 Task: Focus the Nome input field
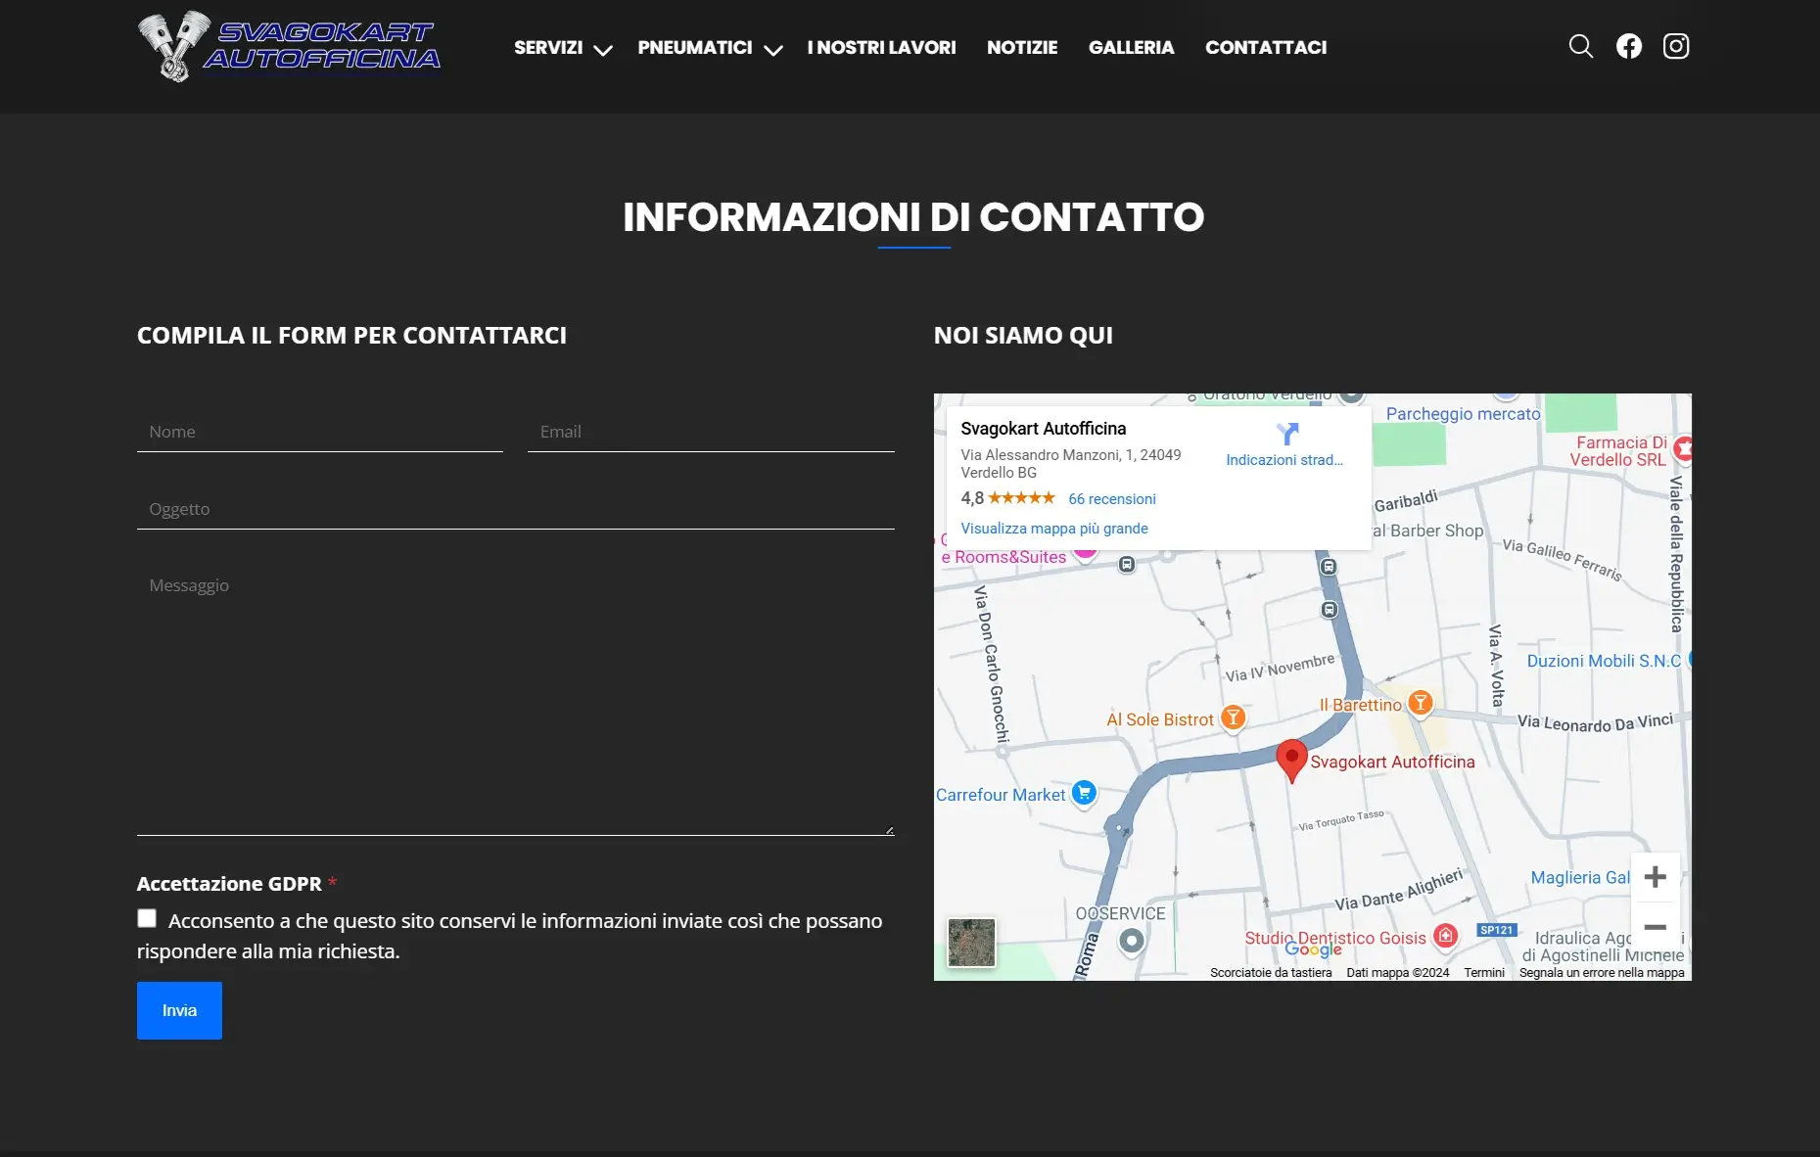coord(320,432)
